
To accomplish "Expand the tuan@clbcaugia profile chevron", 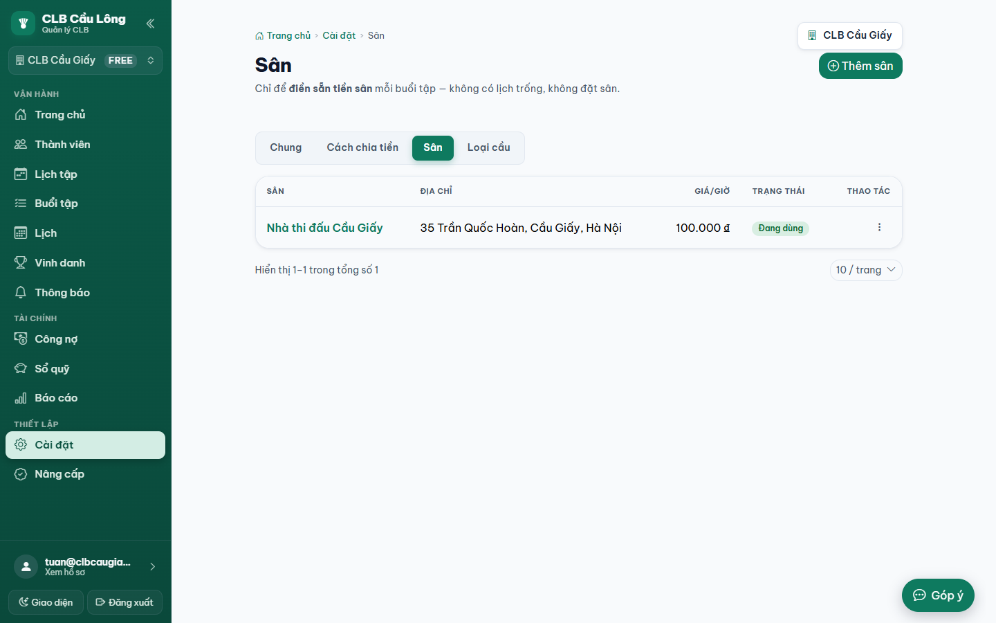I will [152, 567].
